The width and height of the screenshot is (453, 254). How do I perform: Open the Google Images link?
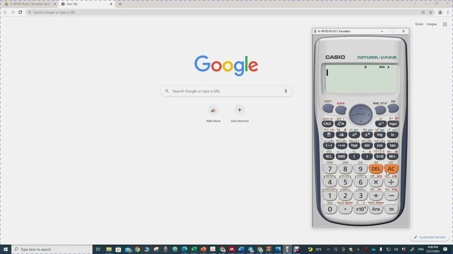coord(431,24)
